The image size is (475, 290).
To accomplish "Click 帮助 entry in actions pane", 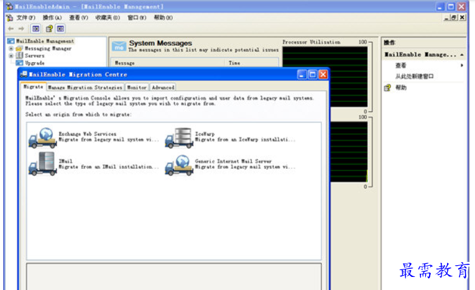I will (x=401, y=88).
